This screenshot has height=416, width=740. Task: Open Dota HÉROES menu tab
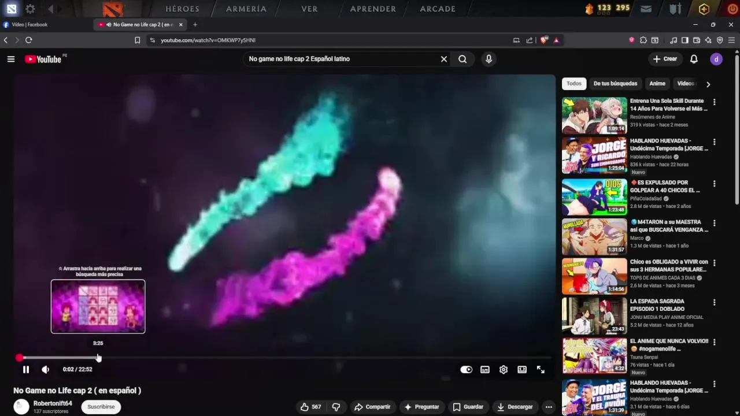[x=182, y=9]
